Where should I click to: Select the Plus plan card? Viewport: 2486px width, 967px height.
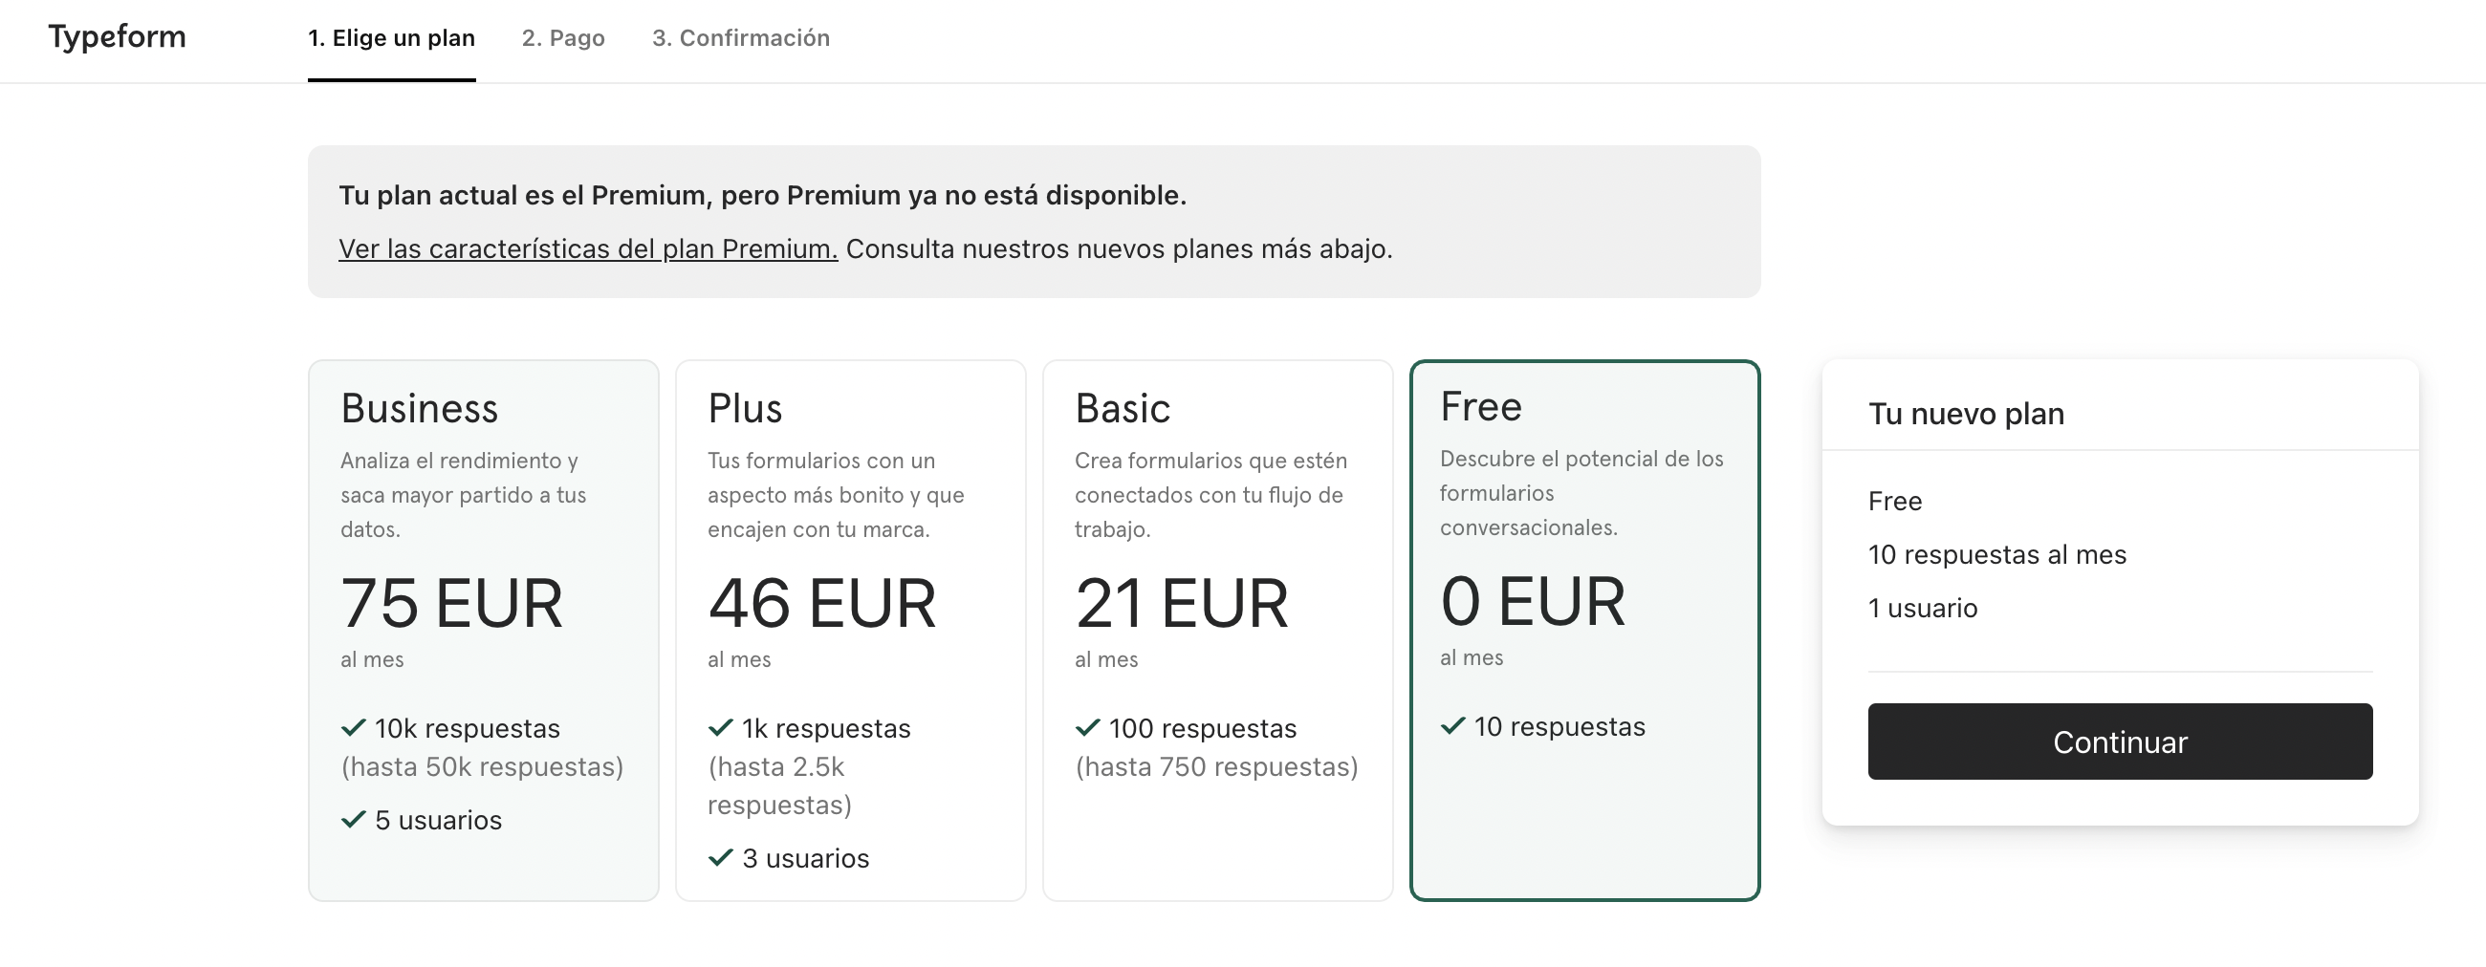pos(850,631)
